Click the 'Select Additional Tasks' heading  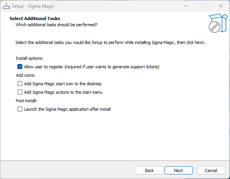point(35,19)
